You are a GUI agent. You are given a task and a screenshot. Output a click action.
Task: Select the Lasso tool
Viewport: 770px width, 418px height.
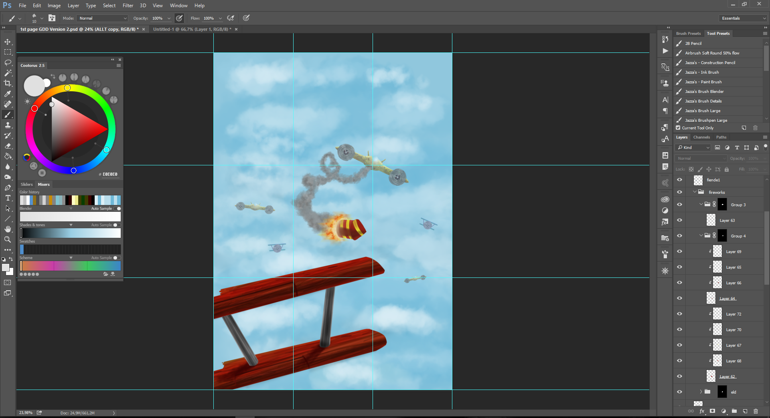[x=8, y=63]
